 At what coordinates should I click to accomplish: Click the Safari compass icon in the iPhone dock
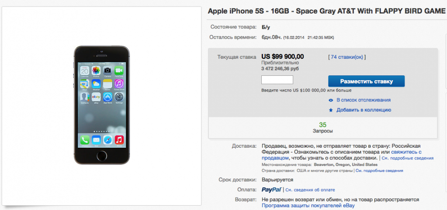[x=107, y=140]
